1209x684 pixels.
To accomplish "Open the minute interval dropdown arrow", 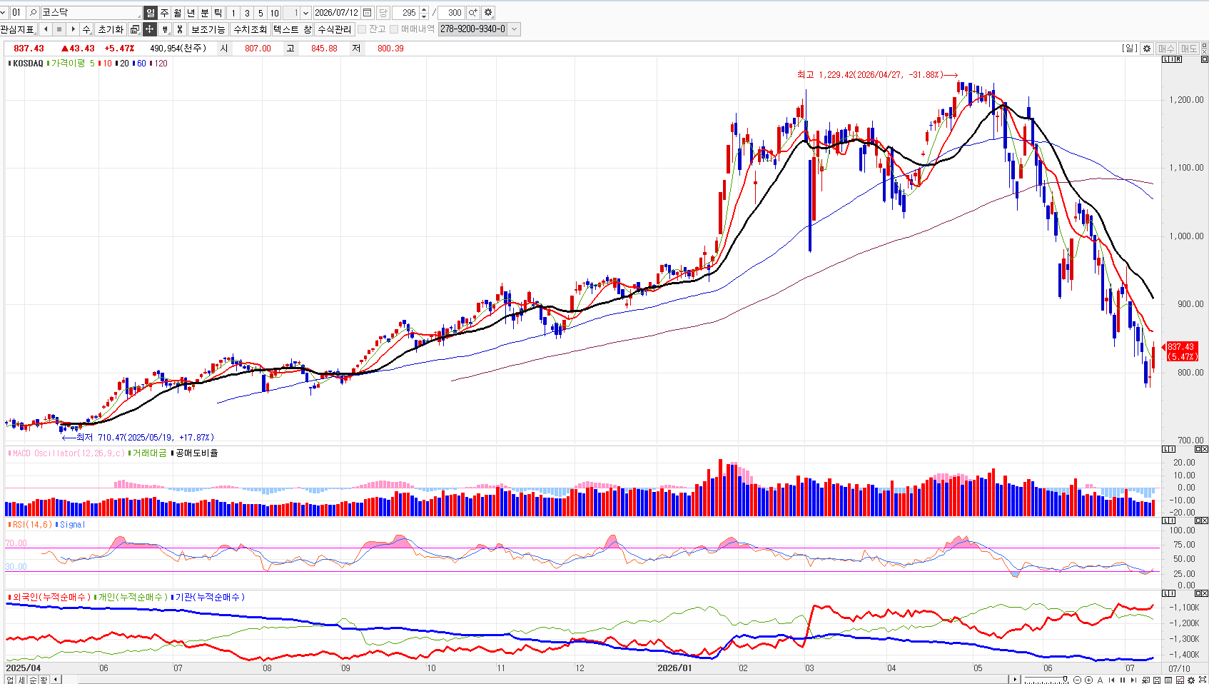I will pos(305,13).
